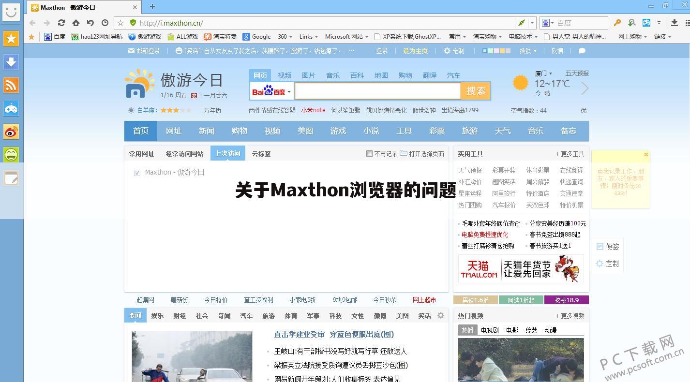Open the Weibo sidebar icon
This screenshot has height=382, width=690.
(11, 132)
